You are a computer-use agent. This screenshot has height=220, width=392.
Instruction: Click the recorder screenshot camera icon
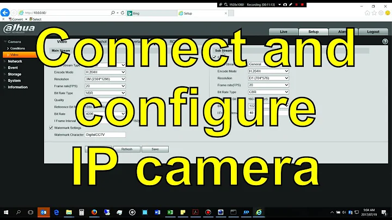coord(285,4)
